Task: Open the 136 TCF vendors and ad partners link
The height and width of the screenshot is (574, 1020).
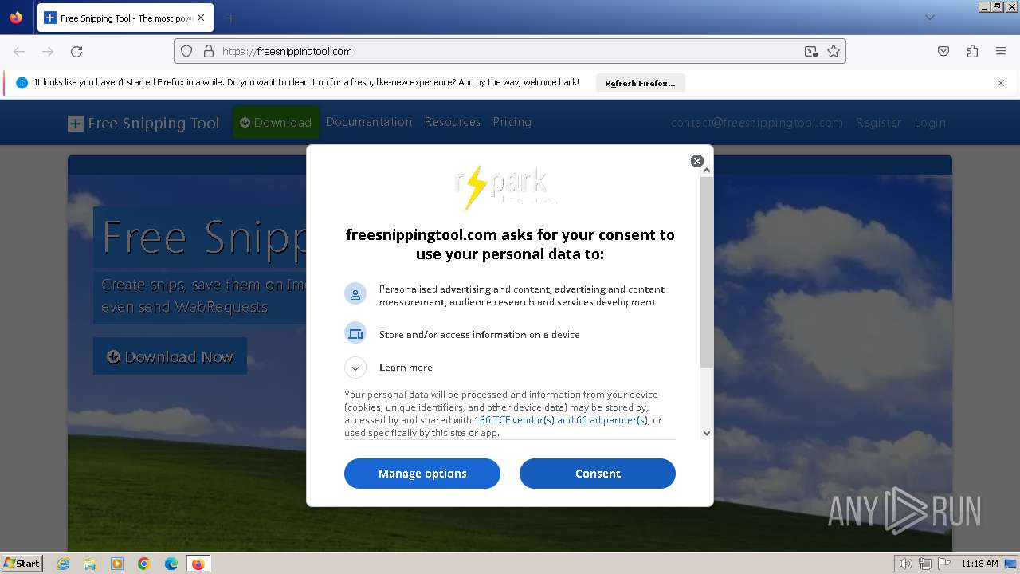Action: click(x=561, y=420)
